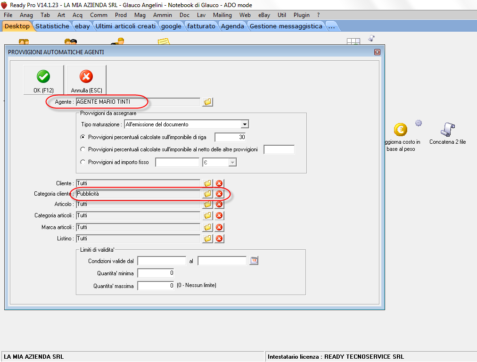Open the Tab menu
The width and height of the screenshot is (477, 362).
point(45,15)
